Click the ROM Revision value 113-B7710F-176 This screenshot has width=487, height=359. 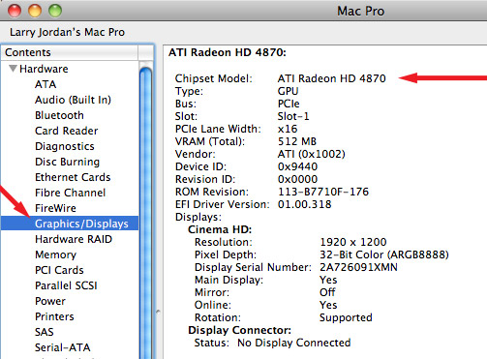(x=323, y=192)
